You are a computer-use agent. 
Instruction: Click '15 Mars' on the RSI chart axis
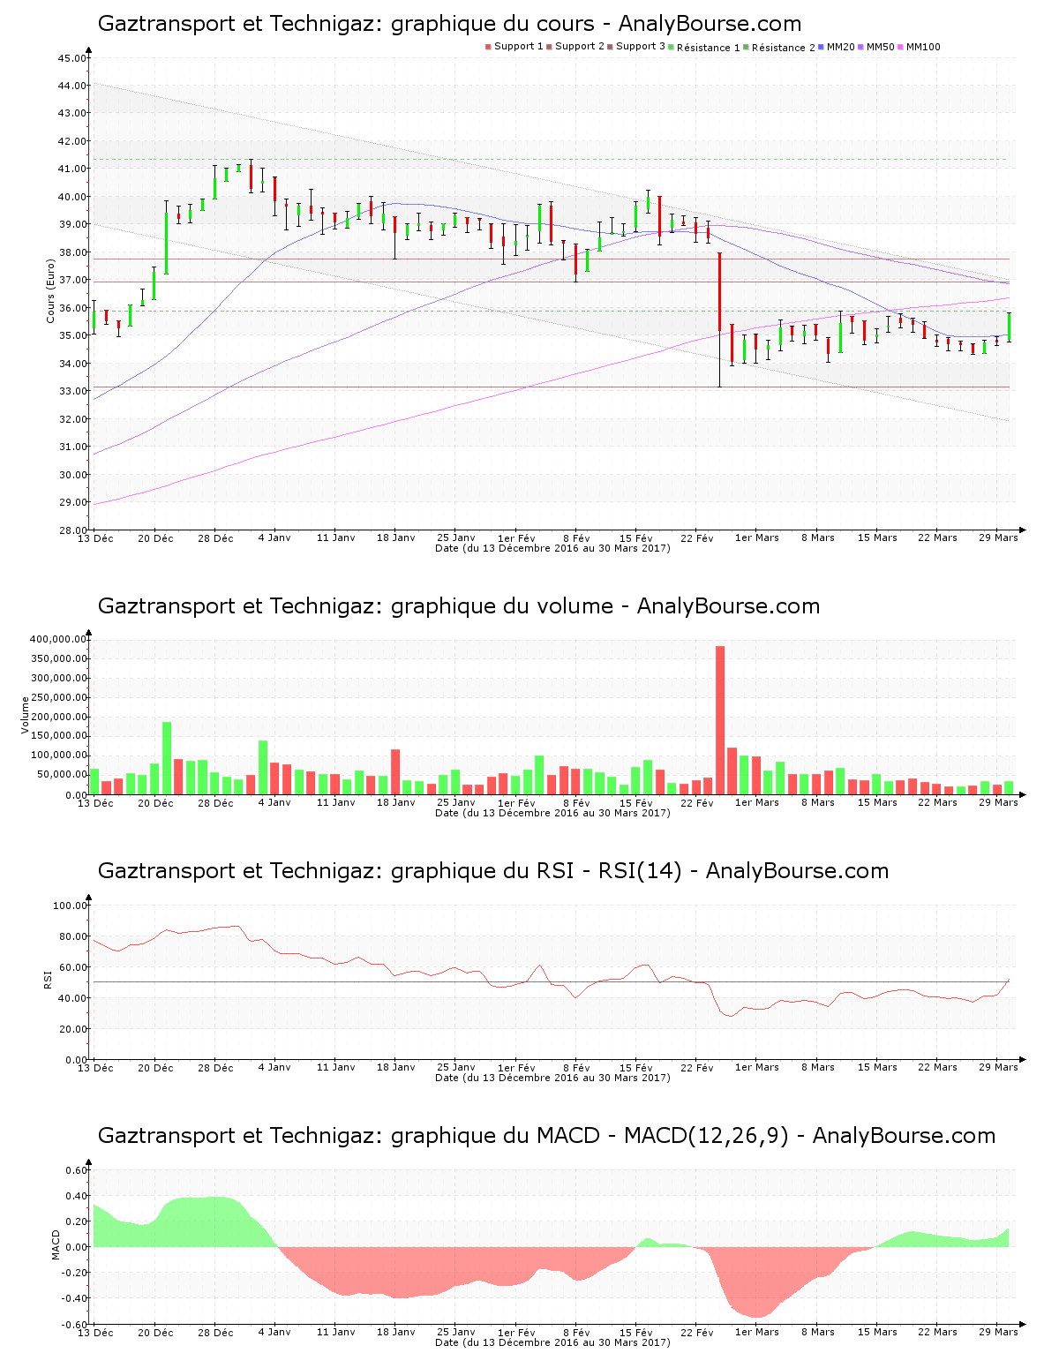click(x=877, y=1067)
